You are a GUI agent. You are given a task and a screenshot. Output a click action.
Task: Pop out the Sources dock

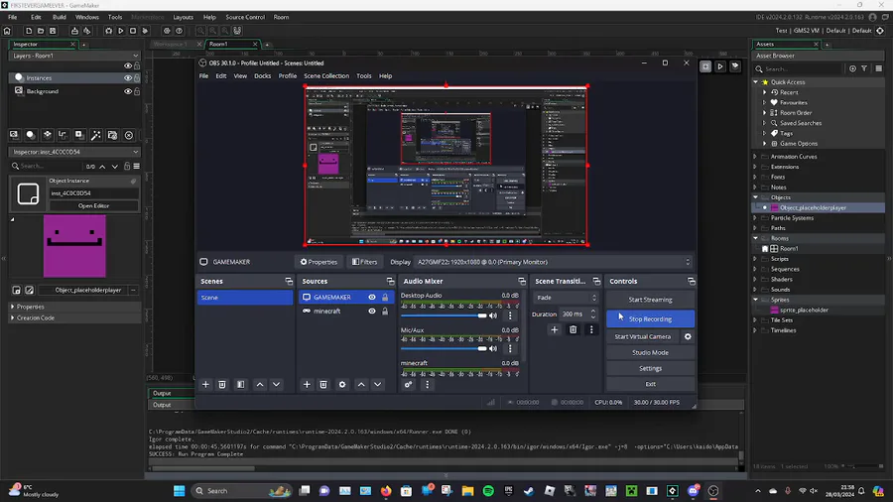click(390, 281)
